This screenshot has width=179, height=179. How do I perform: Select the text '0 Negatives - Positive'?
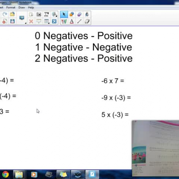point(84,36)
